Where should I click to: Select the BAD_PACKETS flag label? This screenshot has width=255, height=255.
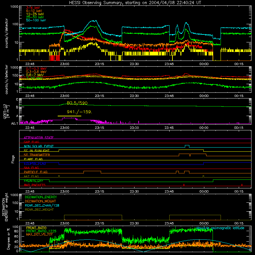pos(35,185)
